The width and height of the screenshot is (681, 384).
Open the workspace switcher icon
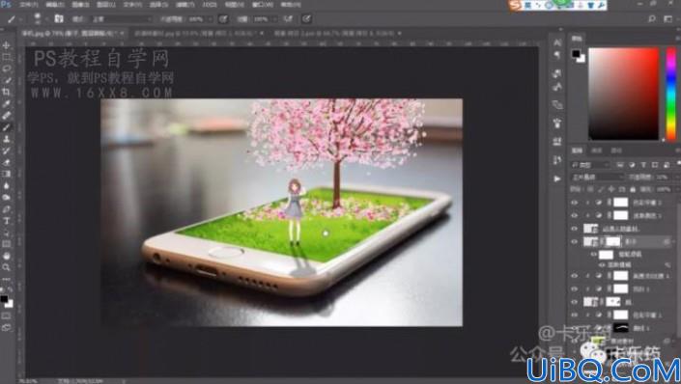[668, 18]
